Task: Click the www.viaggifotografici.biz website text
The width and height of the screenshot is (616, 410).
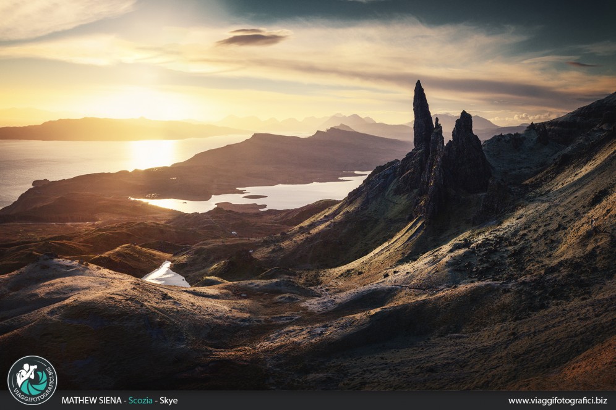Action: (x=557, y=401)
